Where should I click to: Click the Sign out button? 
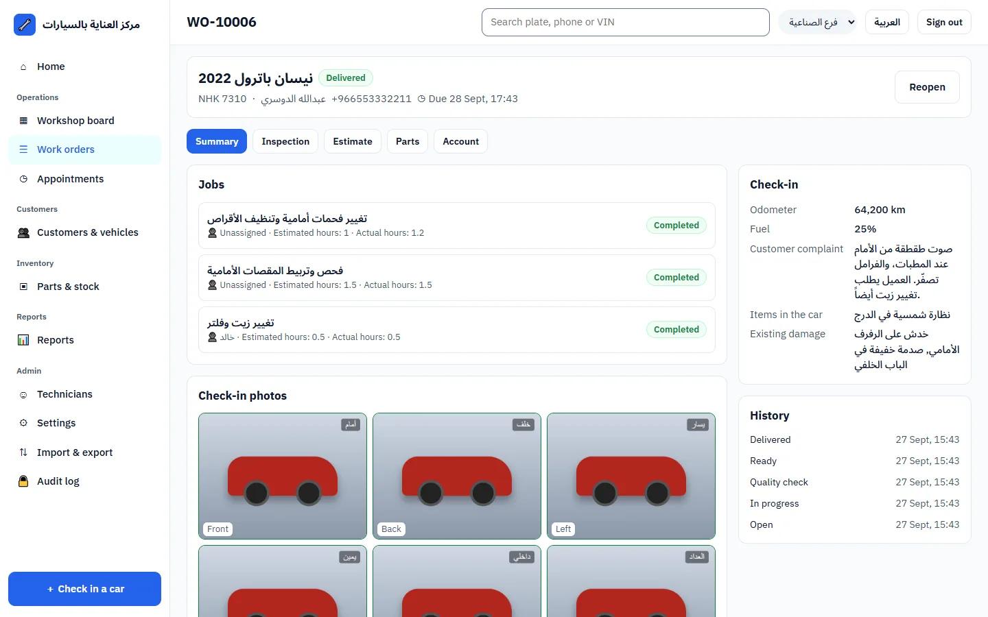944,22
